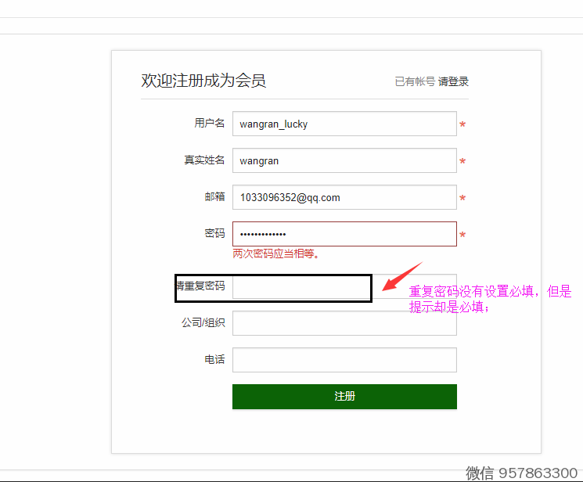This screenshot has height=482, width=583.
Task: Focus the 真实姓名 text box
Action: [x=344, y=160]
